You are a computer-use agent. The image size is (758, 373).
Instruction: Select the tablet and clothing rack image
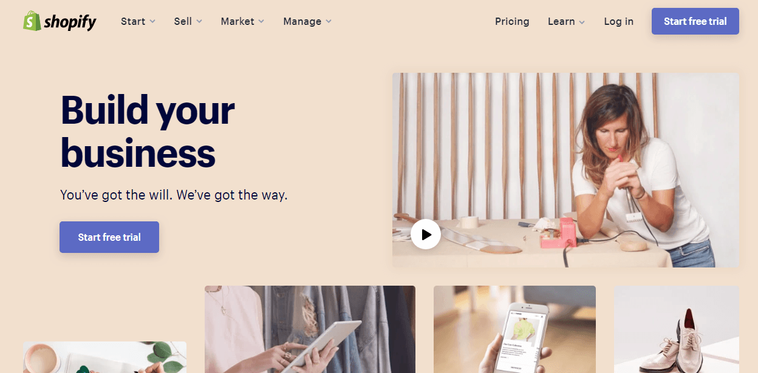pos(310,329)
